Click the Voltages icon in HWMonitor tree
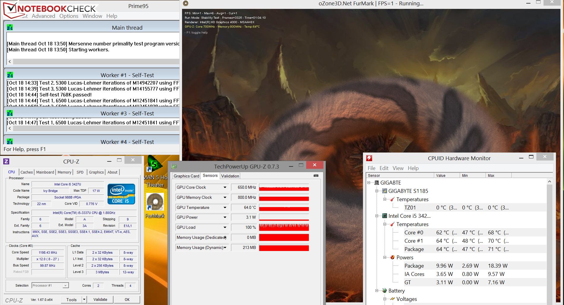Screen dimensions: 564x305 point(393,299)
